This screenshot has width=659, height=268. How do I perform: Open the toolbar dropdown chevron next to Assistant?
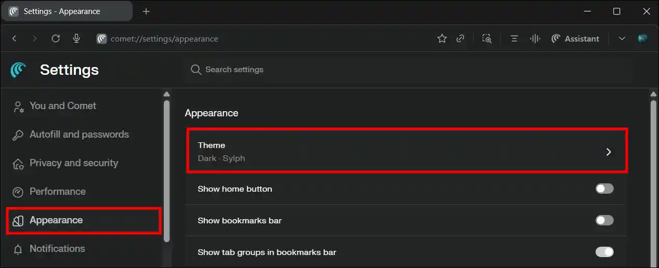point(622,38)
